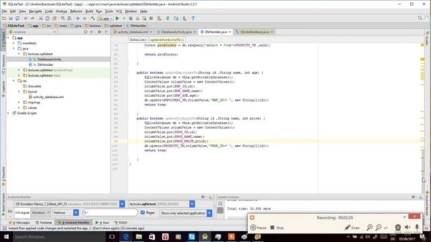431x242 pixels.
Task: Click the Search Windows taskbar box
Action: point(59,237)
